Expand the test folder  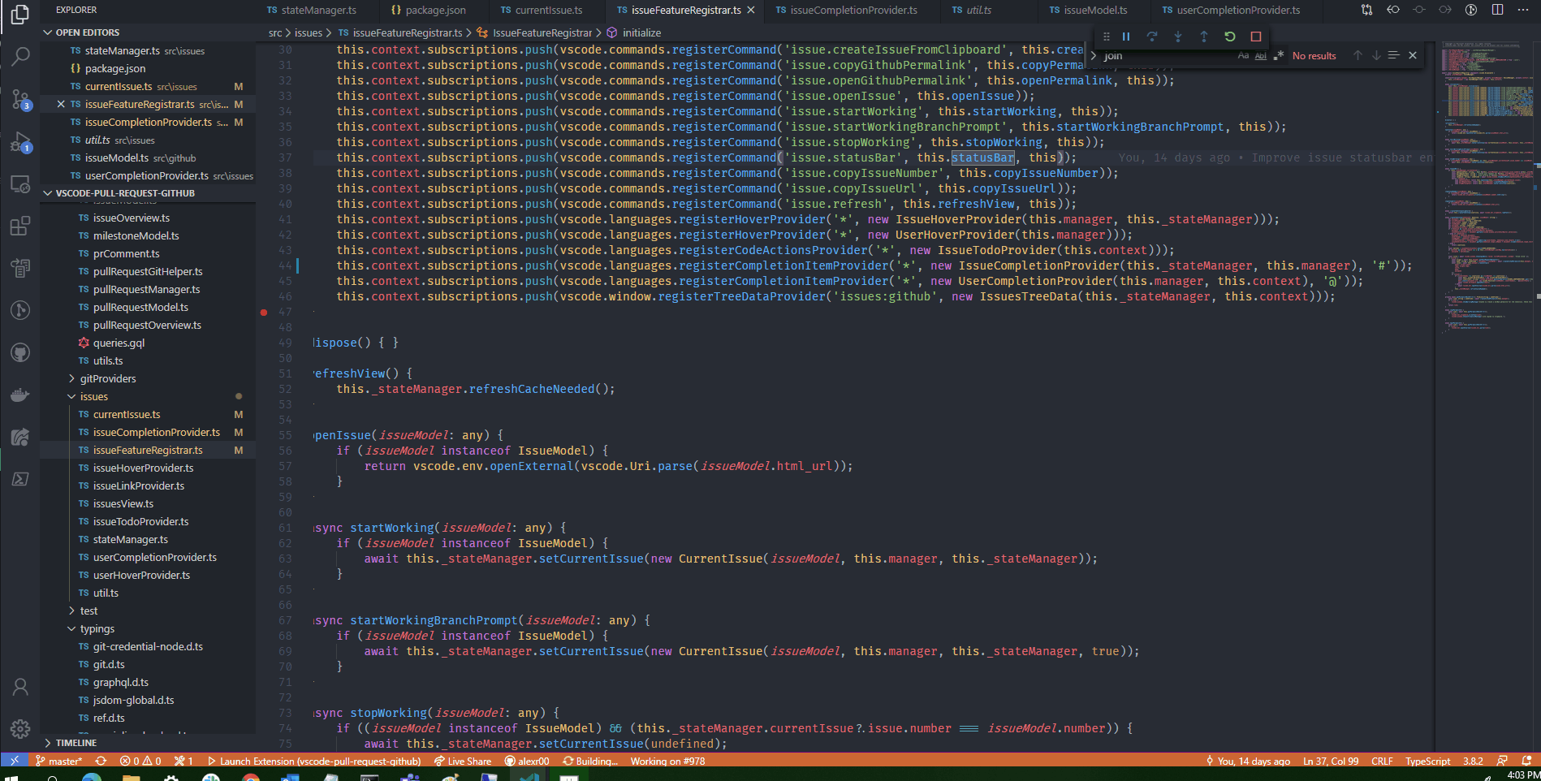(x=88, y=611)
